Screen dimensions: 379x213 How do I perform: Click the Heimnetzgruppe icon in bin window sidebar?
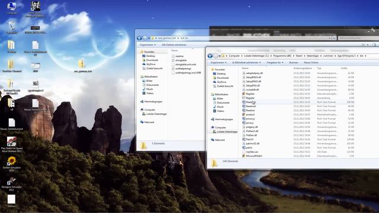point(213,119)
